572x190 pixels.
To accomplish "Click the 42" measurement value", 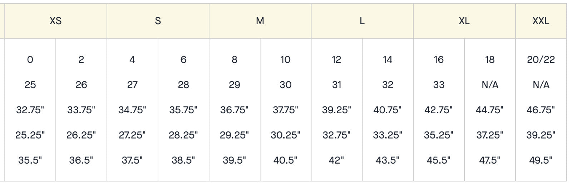I will (x=336, y=160).
